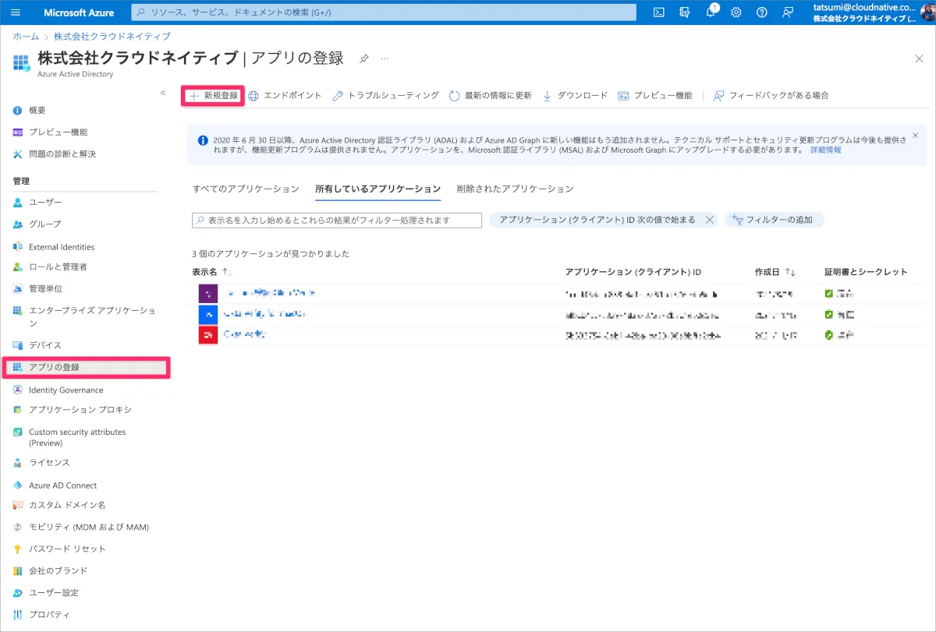Click the 詳細情報 link in the banner
This screenshot has width=936, height=632.
tap(825, 150)
